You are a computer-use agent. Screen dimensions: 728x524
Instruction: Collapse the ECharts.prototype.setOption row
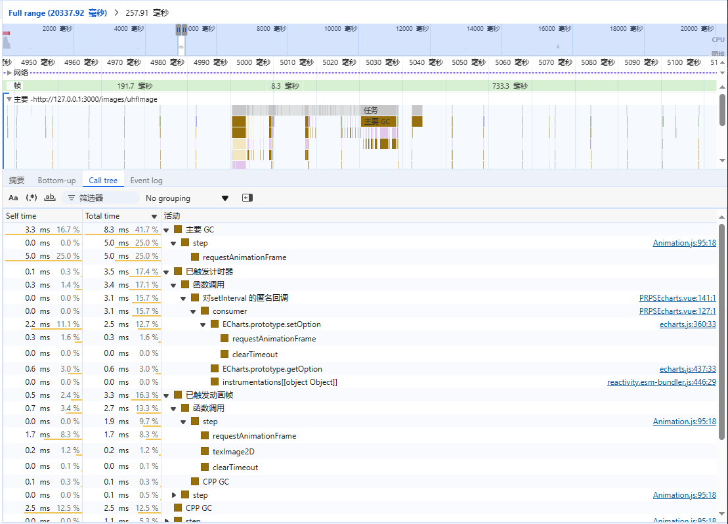pos(203,324)
